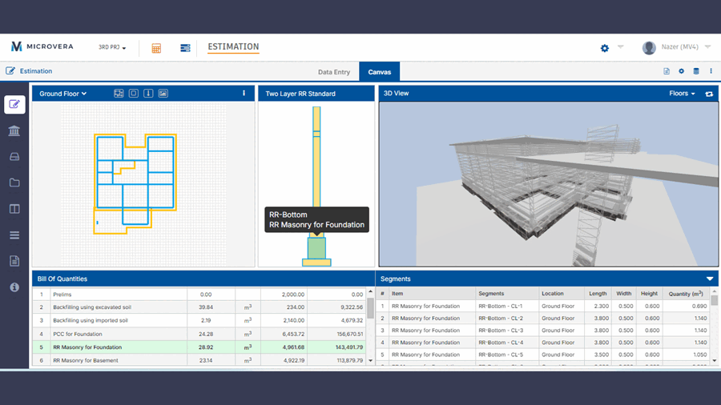The height and width of the screenshot is (405, 721).
Task: Open the Floors dropdown in 3D View
Action: tap(682, 94)
